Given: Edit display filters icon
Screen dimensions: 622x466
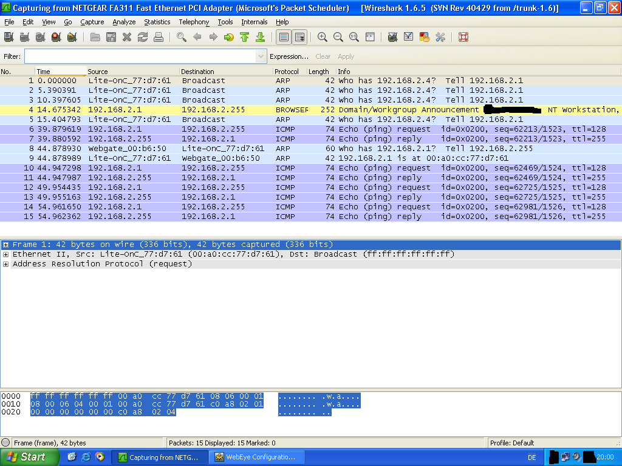Looking at the screenshot, I should pyautogui.click(x=409, y=37).
